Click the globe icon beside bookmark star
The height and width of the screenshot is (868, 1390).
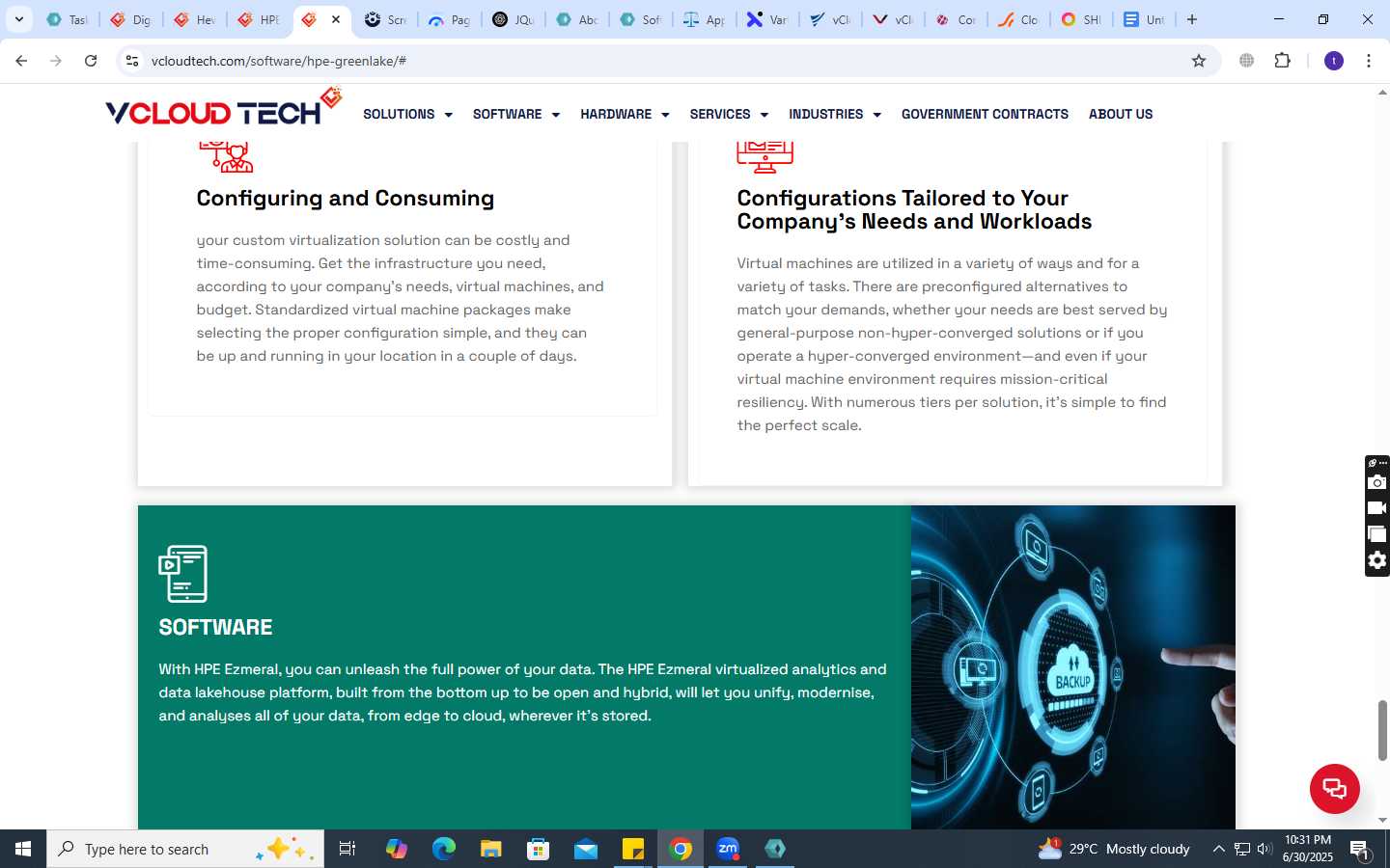pyautogui.click(x=1247, y=61)
